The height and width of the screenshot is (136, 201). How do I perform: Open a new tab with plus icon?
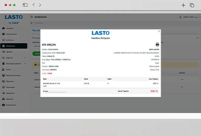[183, 5]
